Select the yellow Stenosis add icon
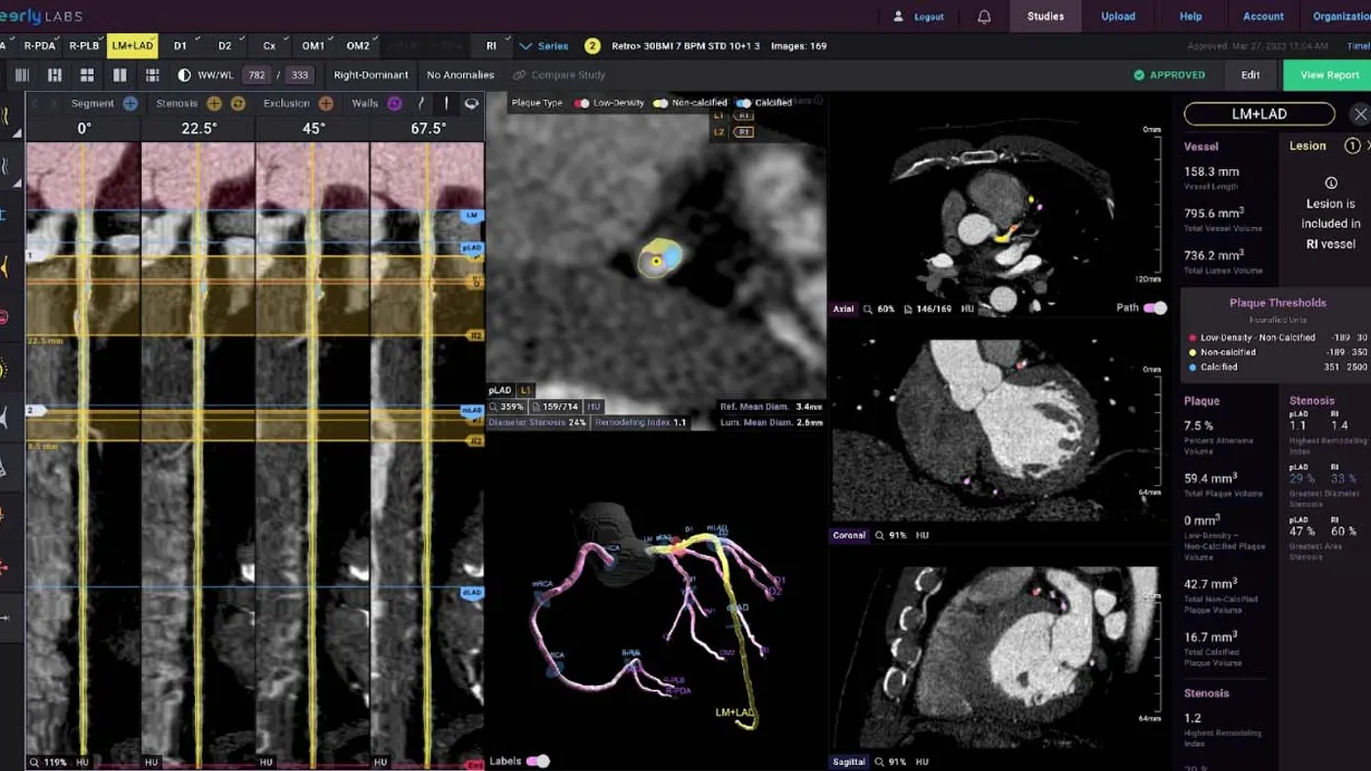The image size is (1371, 771). (x=213, y=103)
